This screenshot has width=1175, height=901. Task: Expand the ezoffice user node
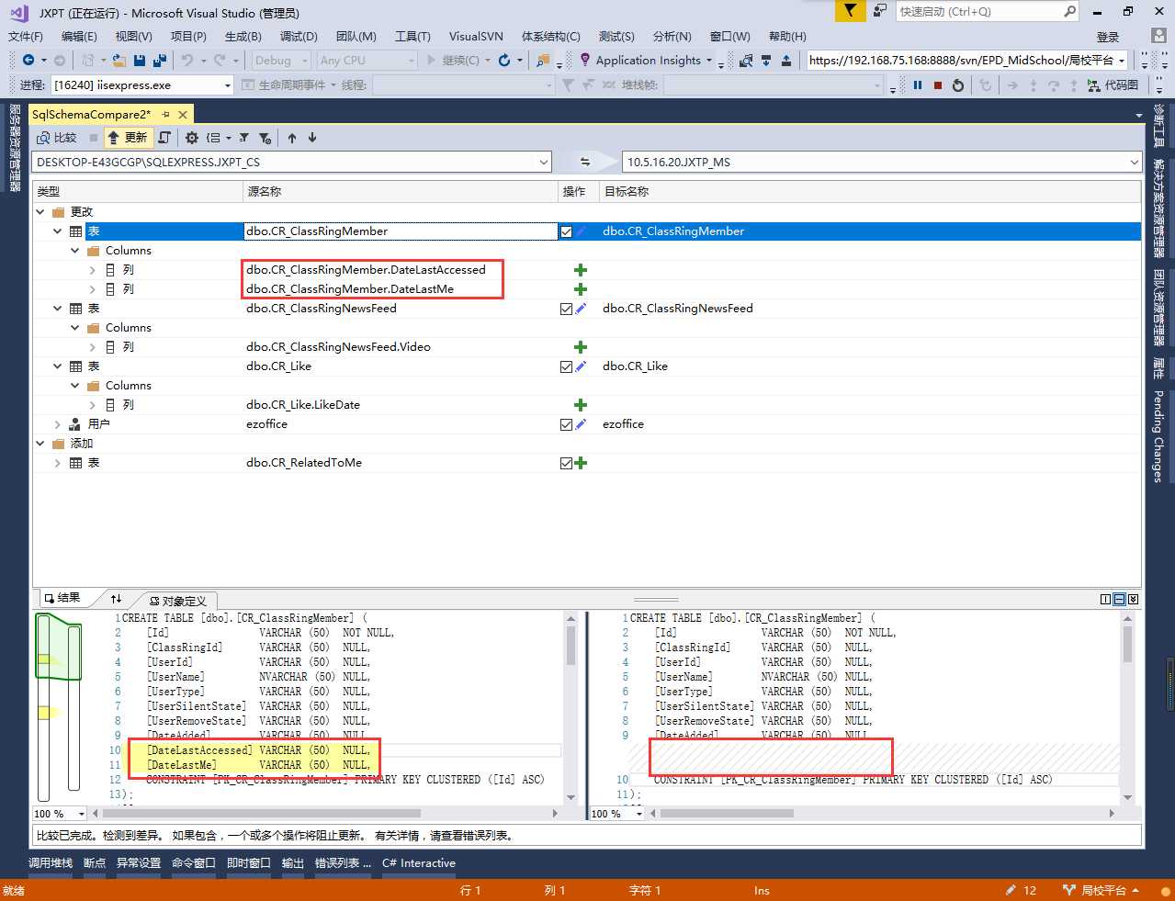(x=58, y=424)
